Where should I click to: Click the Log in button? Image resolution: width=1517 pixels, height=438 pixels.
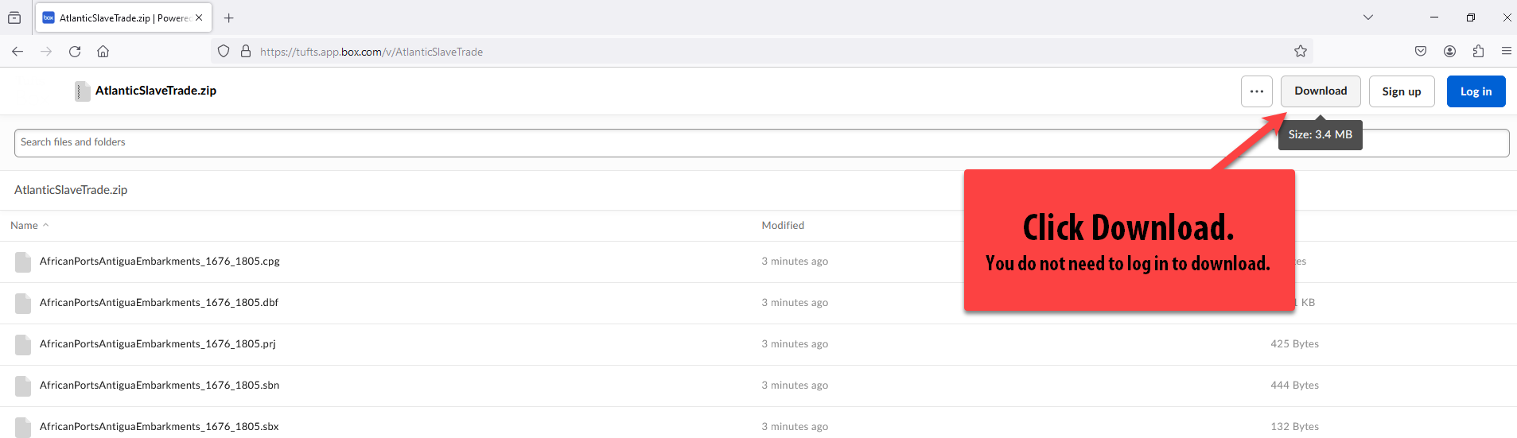coord(1476,91)
